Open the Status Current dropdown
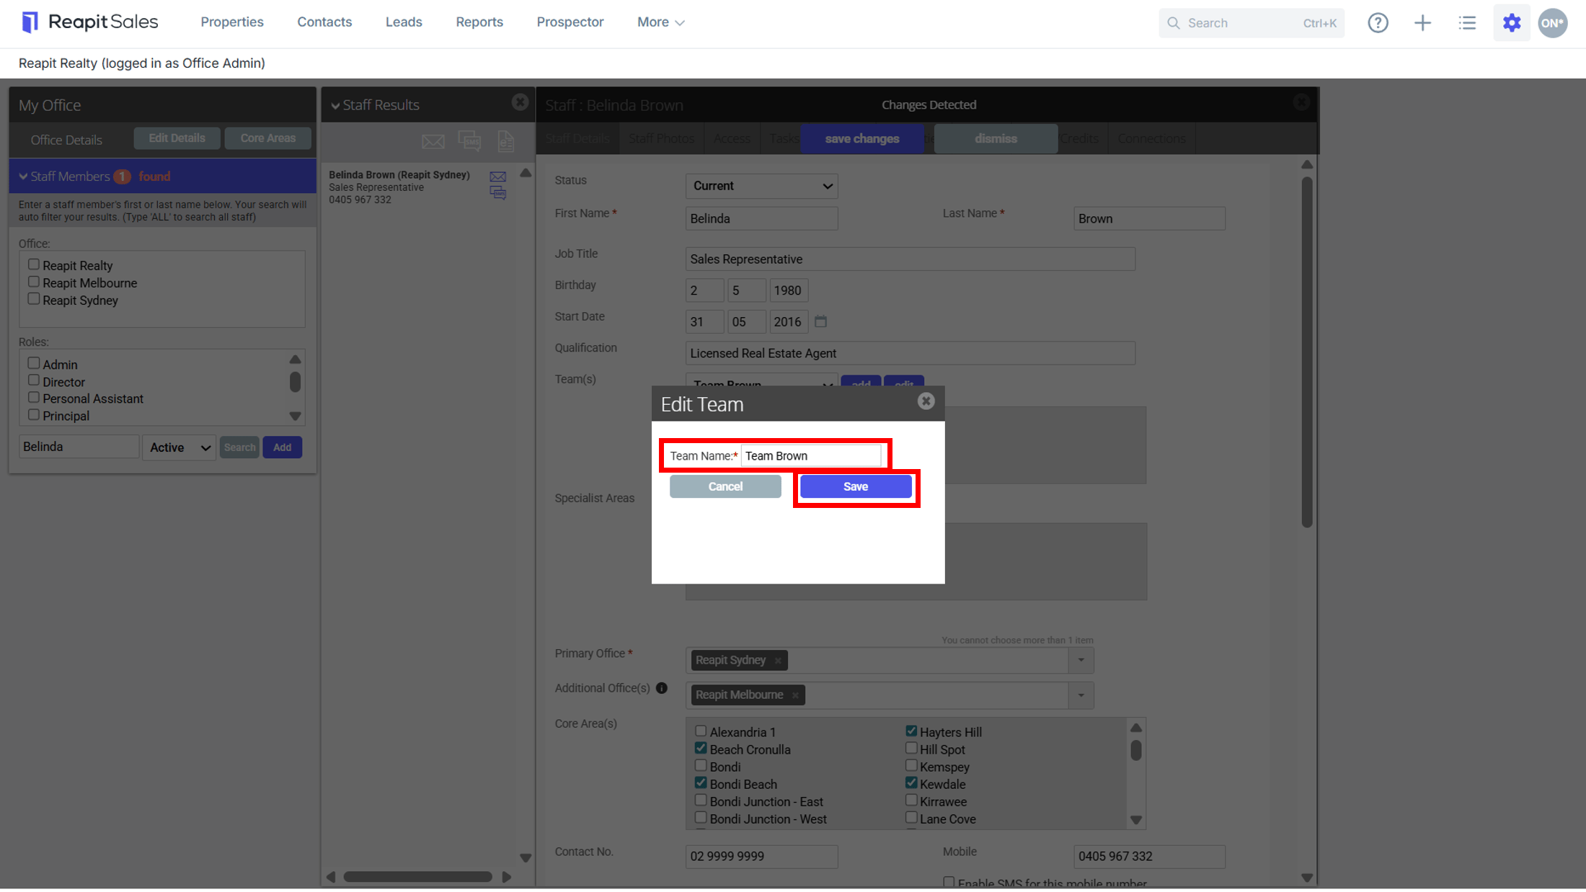The image size is (1586, 892). 761,186
